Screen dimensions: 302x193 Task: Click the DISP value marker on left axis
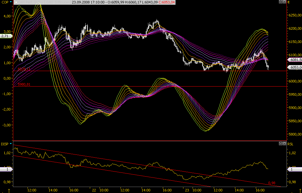pos(5,170)
